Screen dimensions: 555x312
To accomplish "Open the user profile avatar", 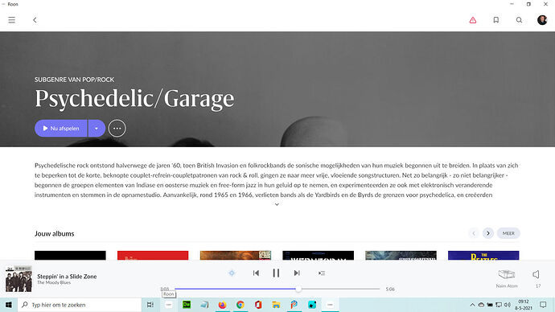I will tap(542, 20).
